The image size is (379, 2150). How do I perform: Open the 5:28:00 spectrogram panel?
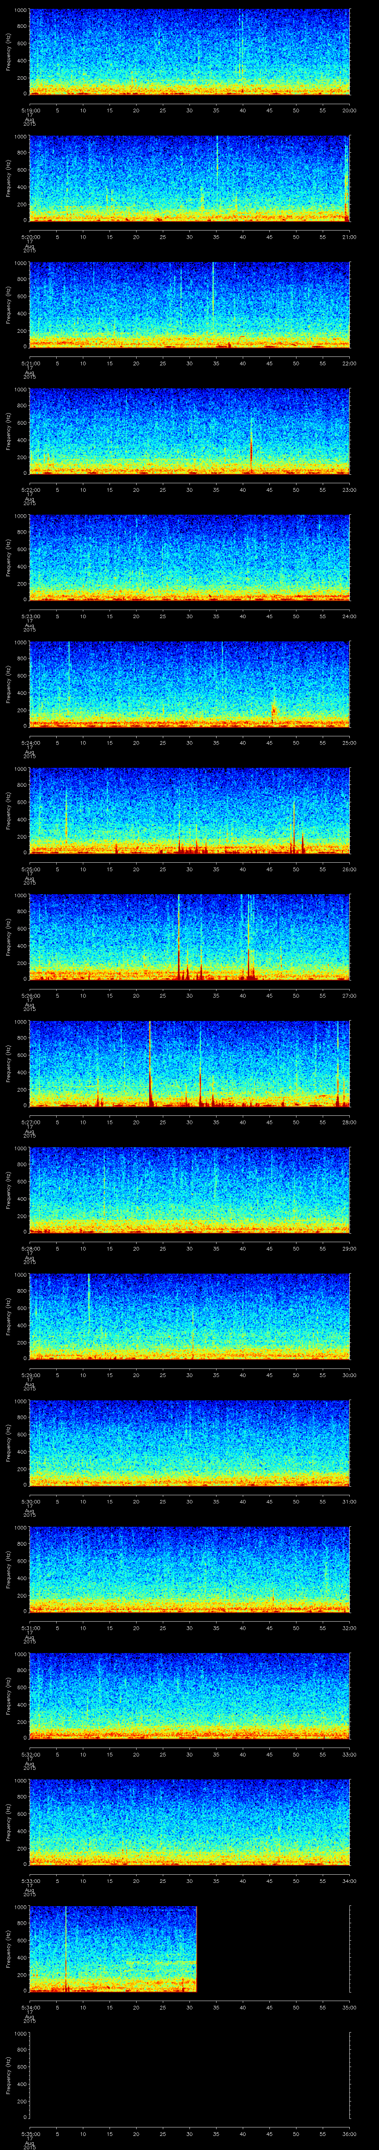point(189,1190)
